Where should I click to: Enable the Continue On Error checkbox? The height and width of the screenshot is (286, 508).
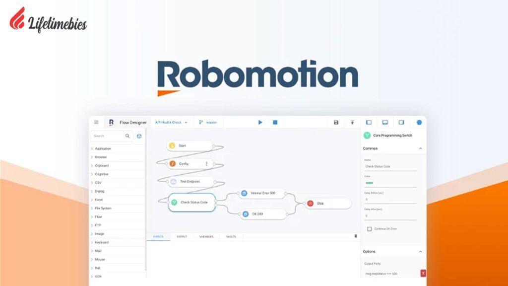point(369,229)
